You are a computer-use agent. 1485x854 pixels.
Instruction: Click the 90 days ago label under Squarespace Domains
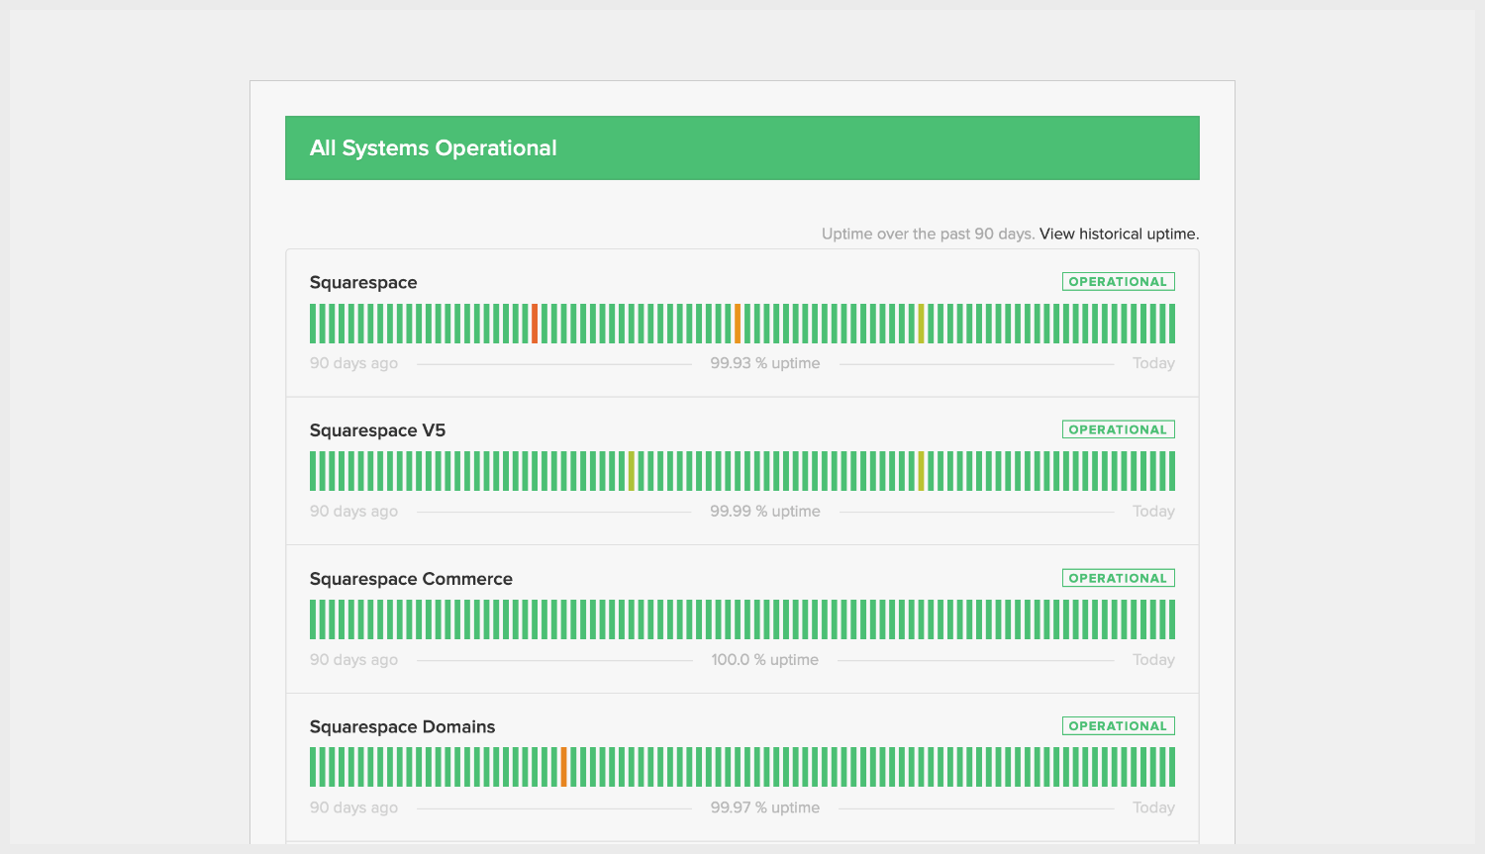[x=353, y=807]
